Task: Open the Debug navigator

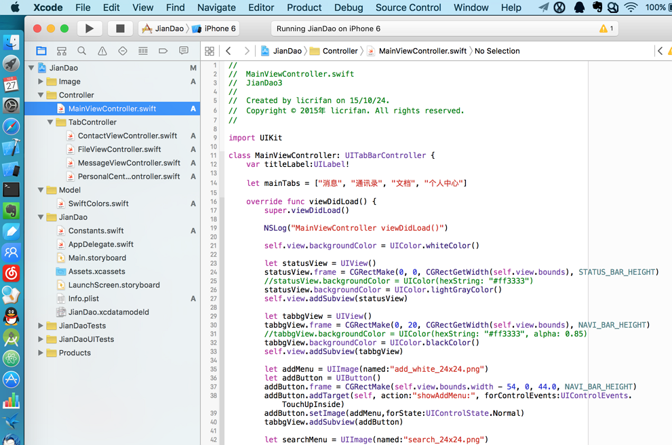Action: [142, 51]
